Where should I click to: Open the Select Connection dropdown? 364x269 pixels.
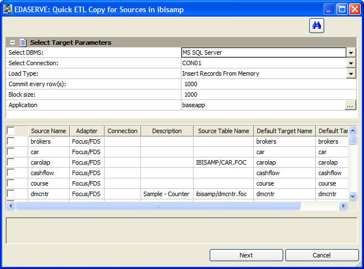coord(351,64)
